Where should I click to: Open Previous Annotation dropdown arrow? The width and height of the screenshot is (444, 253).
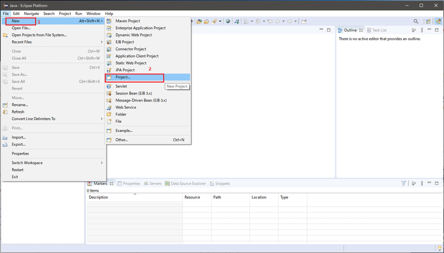pos(264,21)
